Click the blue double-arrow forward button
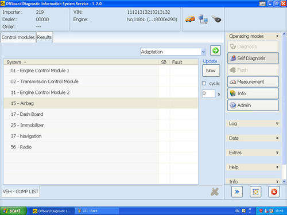This screenshot has height=215, width=287. click(237, 191)
